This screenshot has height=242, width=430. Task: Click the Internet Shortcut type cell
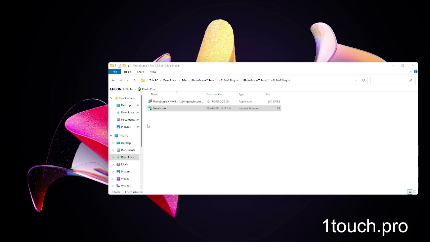pyautogui.click(x=249, y=109)
